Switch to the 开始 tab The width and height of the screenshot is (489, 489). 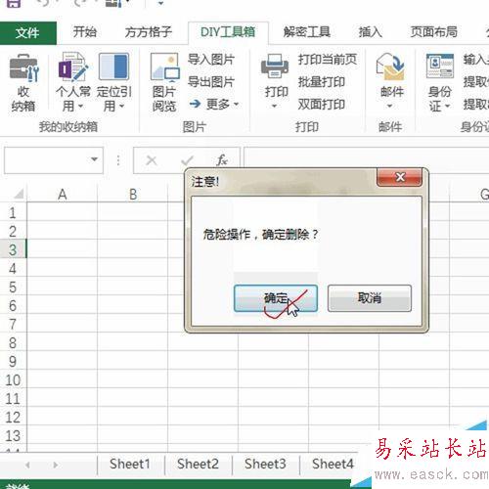click(x=85, y=32)
